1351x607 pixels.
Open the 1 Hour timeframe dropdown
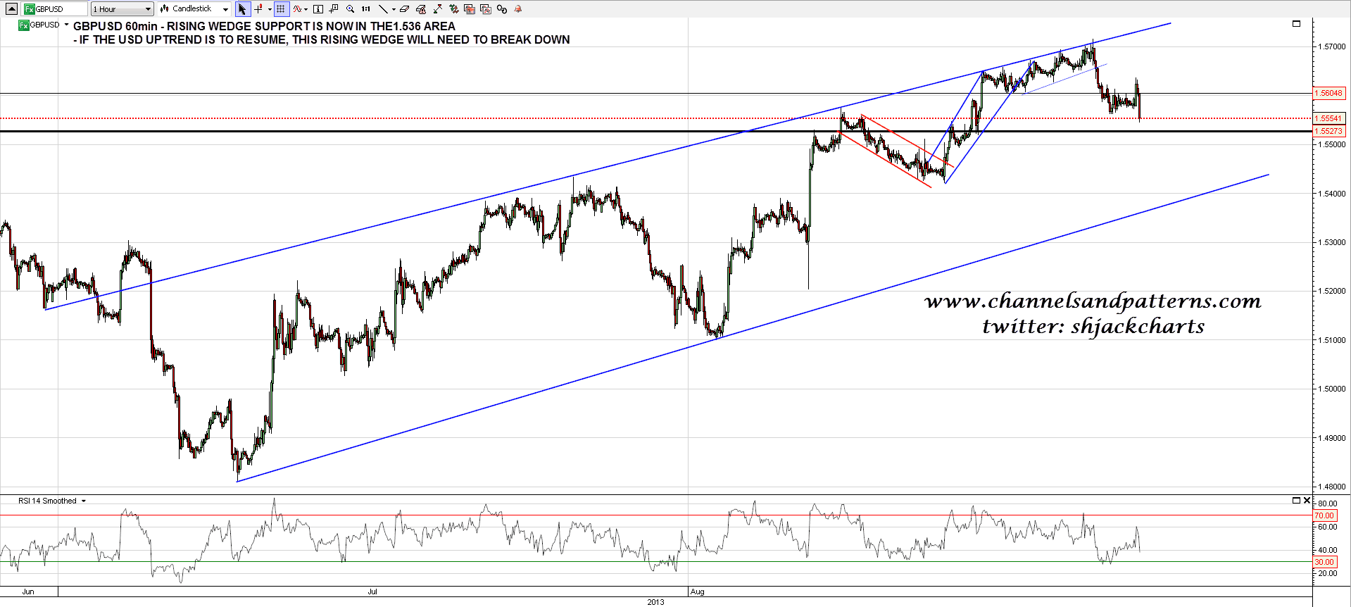122,9
